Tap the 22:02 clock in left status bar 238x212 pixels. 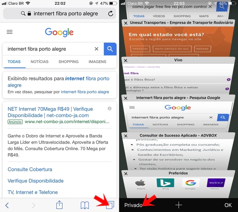pyautogui.click(x=60, y=3)
